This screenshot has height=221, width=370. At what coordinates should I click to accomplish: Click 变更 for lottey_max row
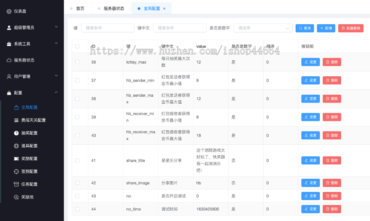tap(310, 62)
